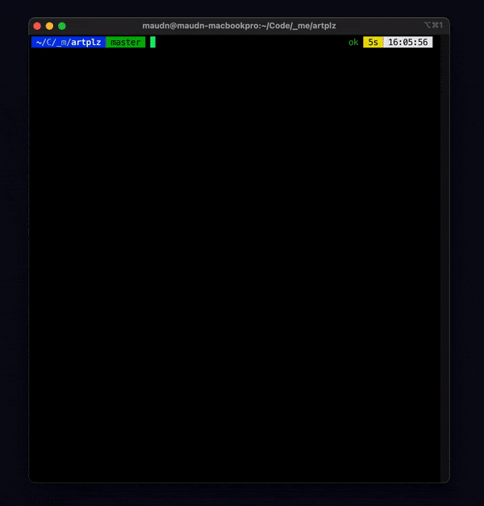Click empty title bar space left of title
Image resolution: width=484 pixels, height=506 pixels.
pos(105,26)
